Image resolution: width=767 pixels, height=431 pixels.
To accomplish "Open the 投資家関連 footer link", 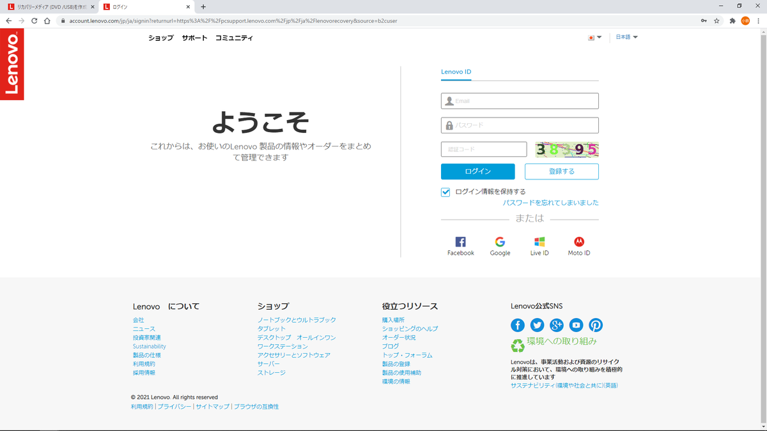I will (146, 337).
